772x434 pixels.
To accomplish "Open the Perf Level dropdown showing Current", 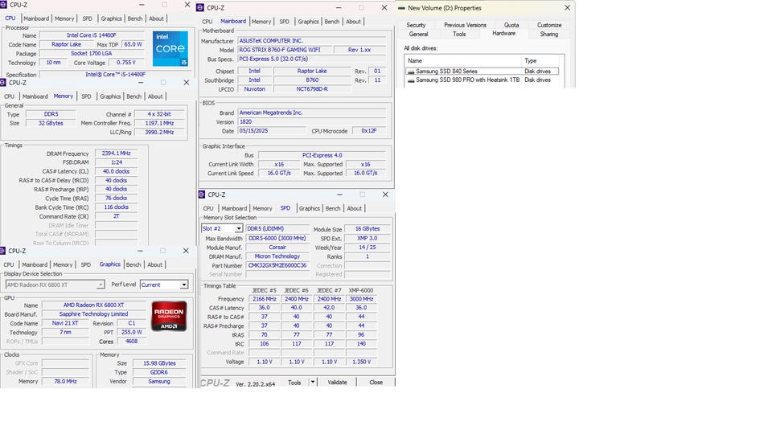I will (183, 285).
